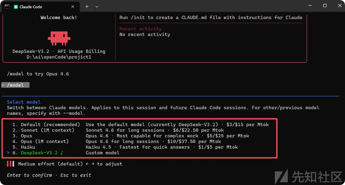
Task: Pick the Opus (1M context) model entry
Action: [x=44, y=142]
